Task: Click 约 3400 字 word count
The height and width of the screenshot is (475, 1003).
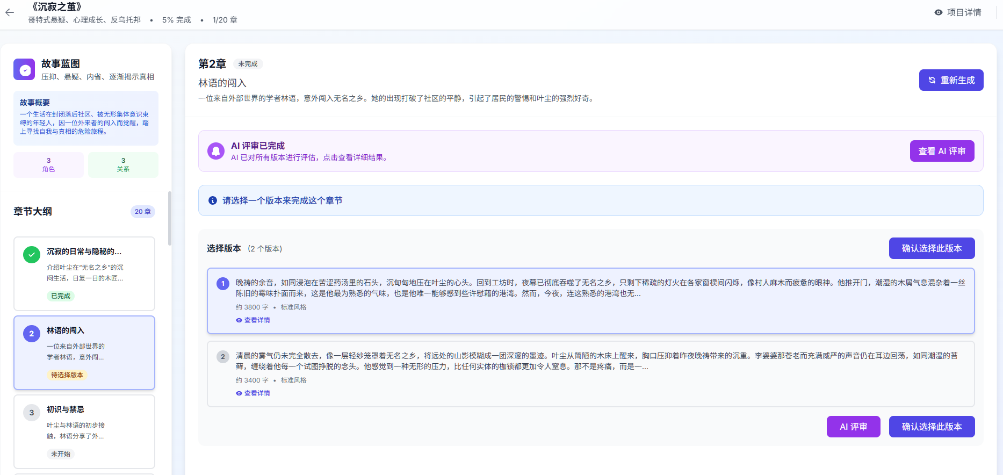Action: click(252, 380)
